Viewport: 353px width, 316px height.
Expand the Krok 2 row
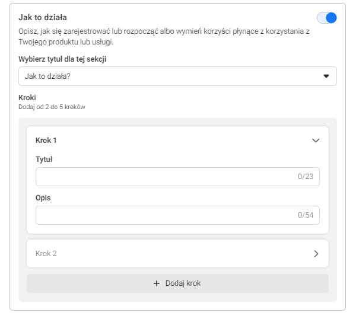[x=177, y=254]
